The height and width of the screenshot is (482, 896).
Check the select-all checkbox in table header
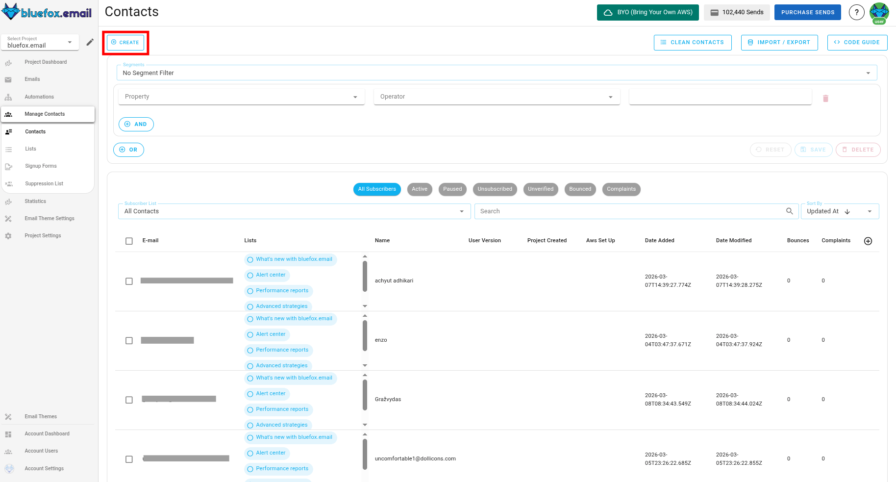129,241
